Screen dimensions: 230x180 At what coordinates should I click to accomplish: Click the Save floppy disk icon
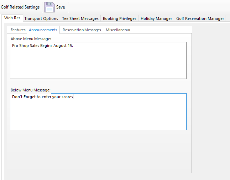[x=49, y=7]
